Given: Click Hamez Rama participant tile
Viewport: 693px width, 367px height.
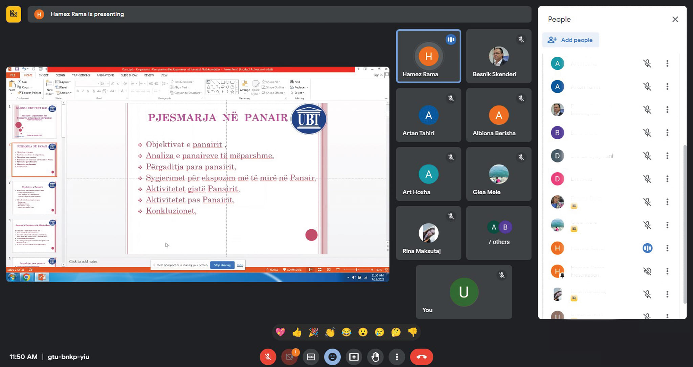Looking at the screenshot, I should (x=428, y=56).
